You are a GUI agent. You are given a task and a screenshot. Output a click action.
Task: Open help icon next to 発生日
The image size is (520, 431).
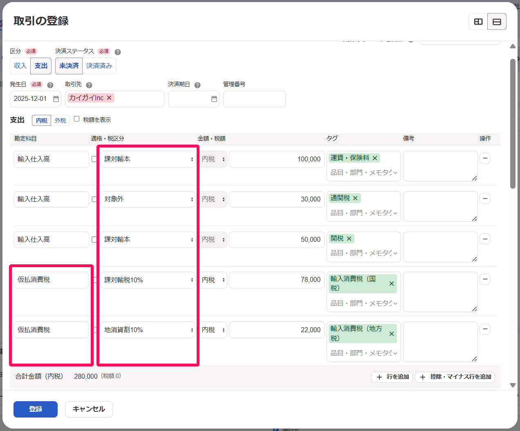50,85
